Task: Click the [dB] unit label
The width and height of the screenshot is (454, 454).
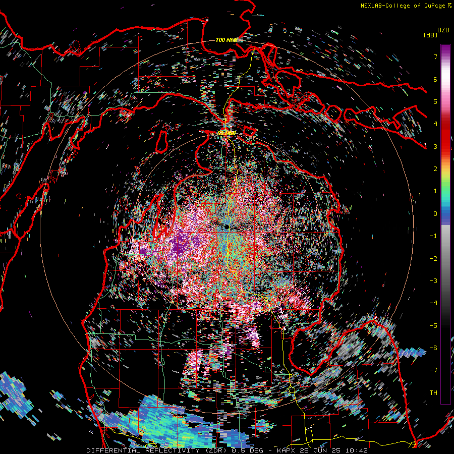Action: [430, 35]
